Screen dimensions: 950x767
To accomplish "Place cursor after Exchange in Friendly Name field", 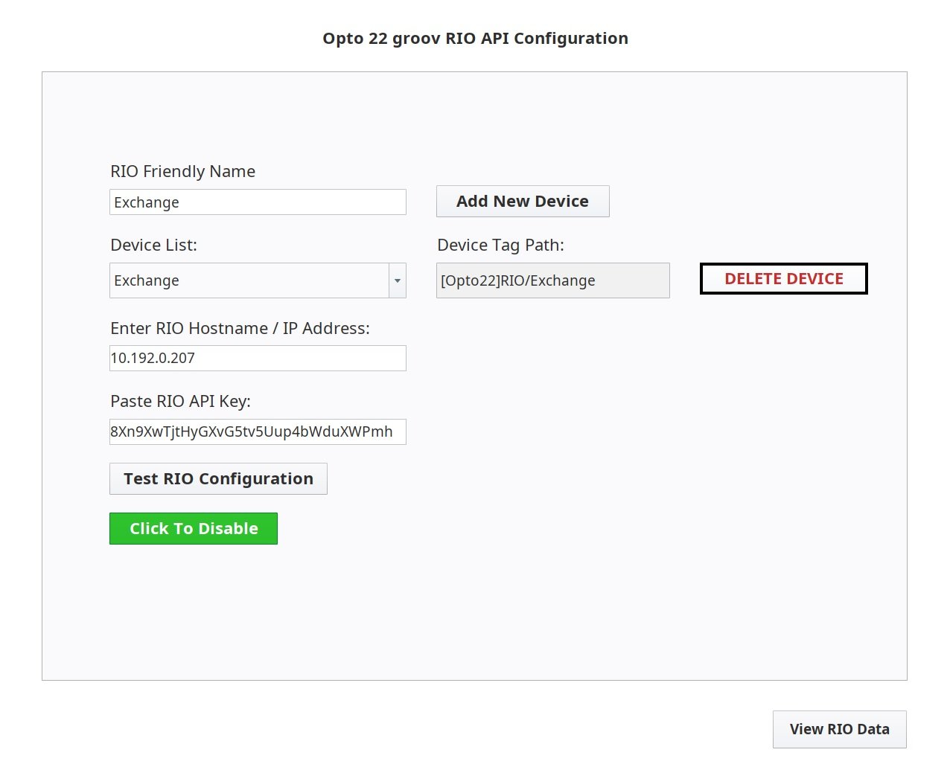I will (181, 203).
